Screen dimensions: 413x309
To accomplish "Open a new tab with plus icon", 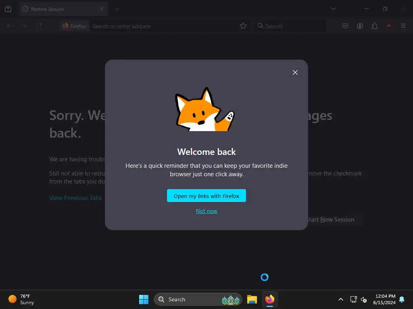I will [117, 9].
